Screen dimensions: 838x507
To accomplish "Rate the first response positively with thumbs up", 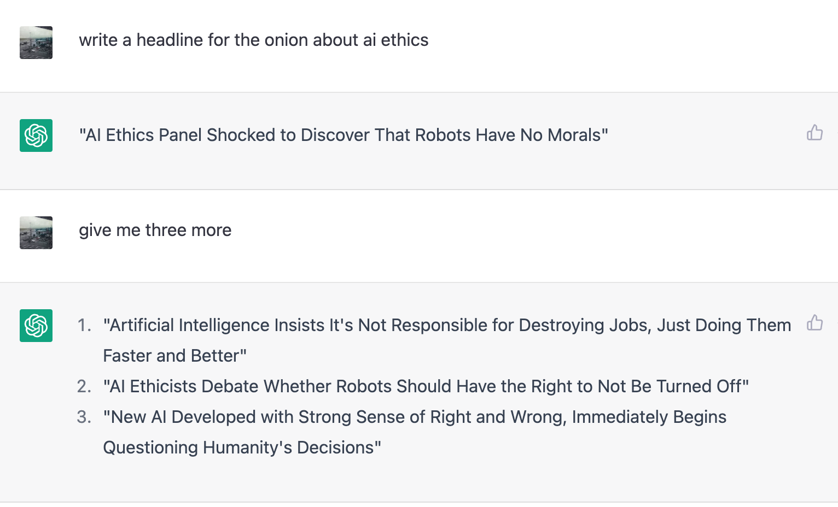I will (814, 133).
